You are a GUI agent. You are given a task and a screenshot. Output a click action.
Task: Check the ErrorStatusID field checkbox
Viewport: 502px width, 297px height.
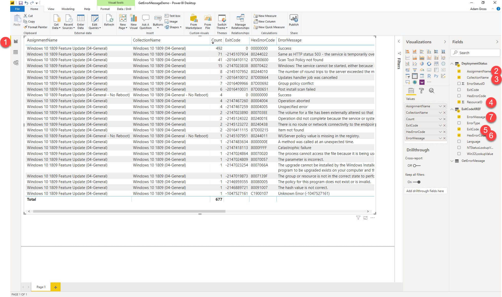coord(459,83)
